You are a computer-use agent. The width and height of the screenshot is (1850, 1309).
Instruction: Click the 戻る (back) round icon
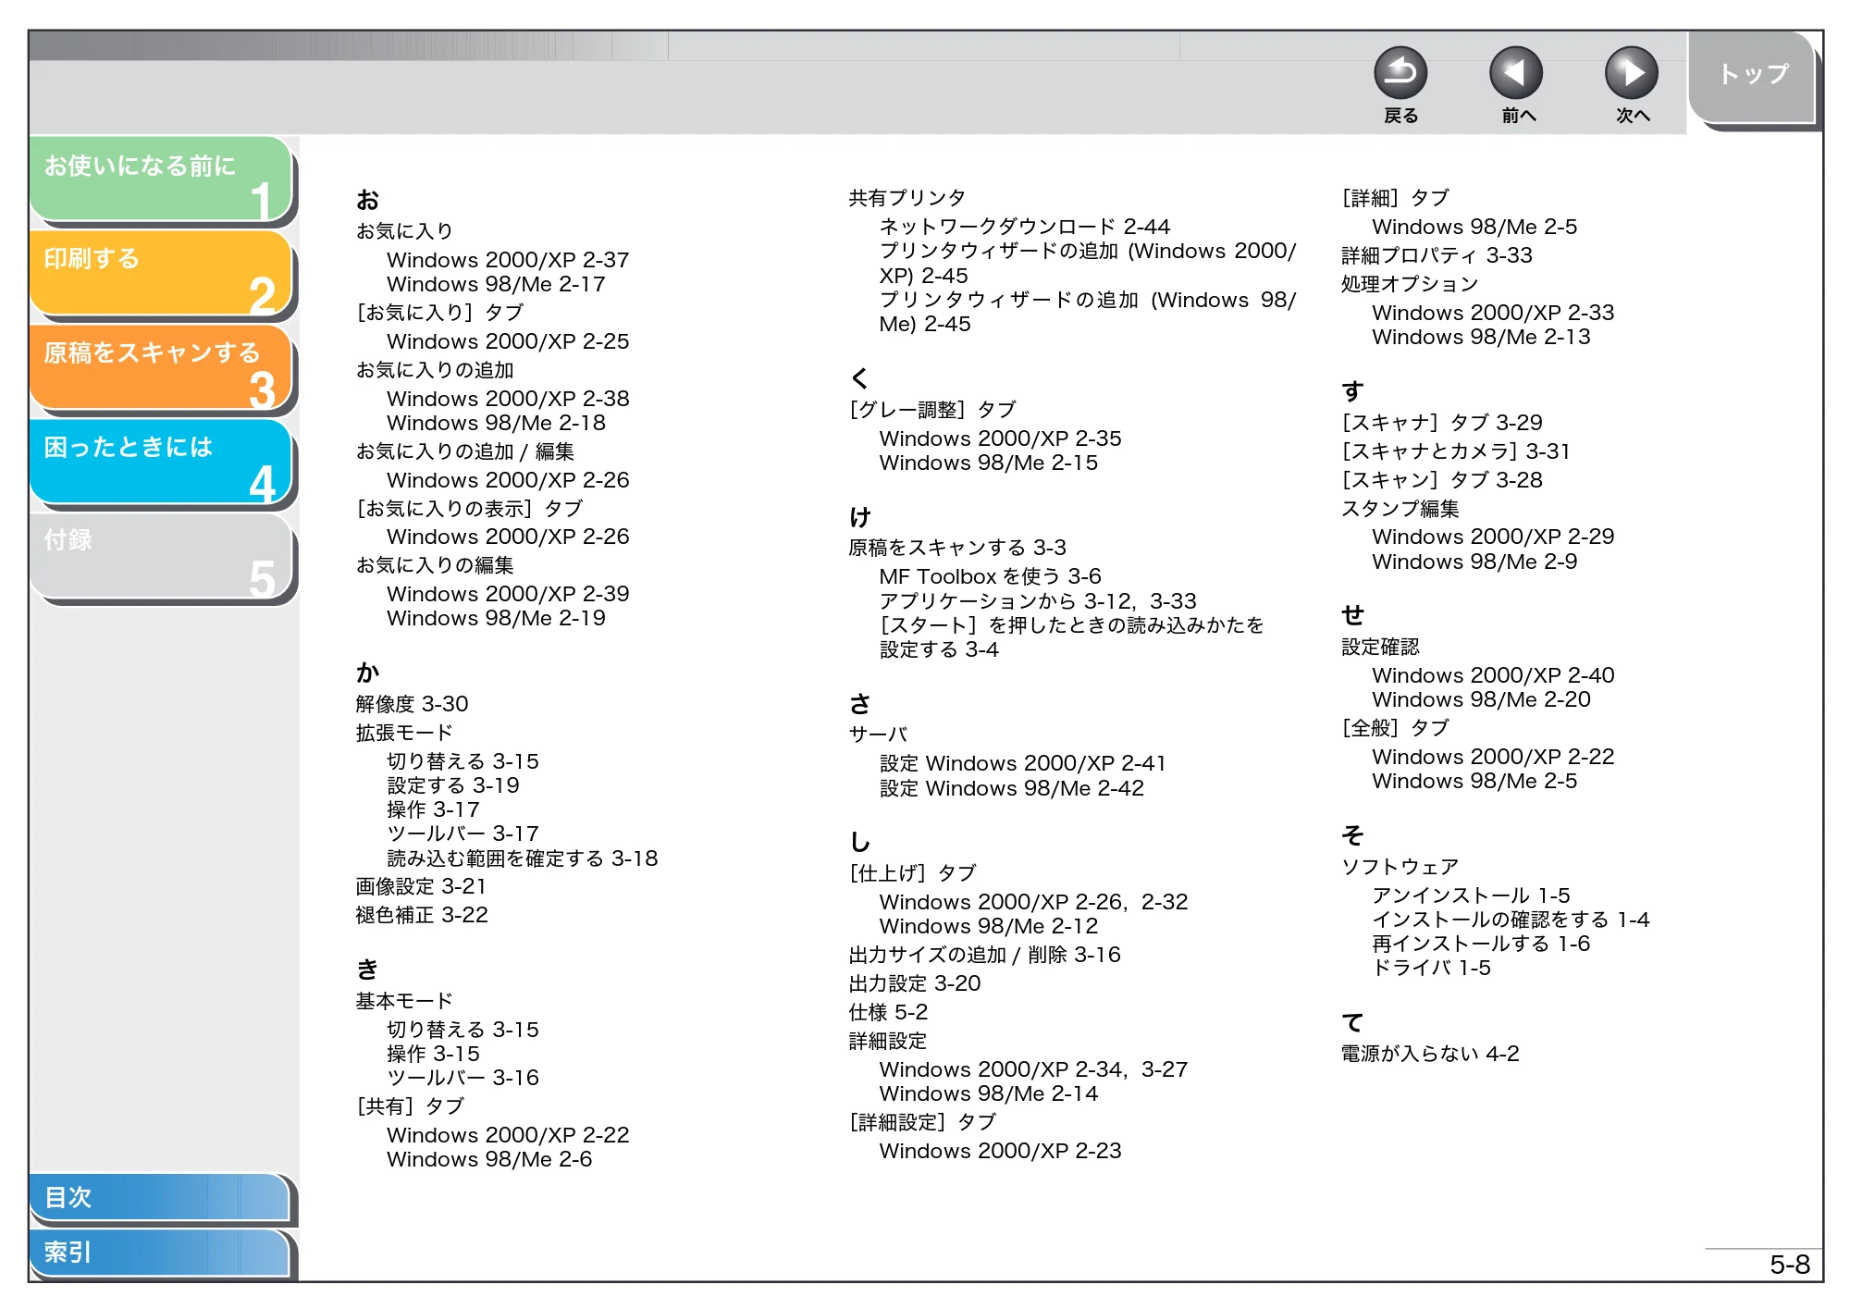1400,73
